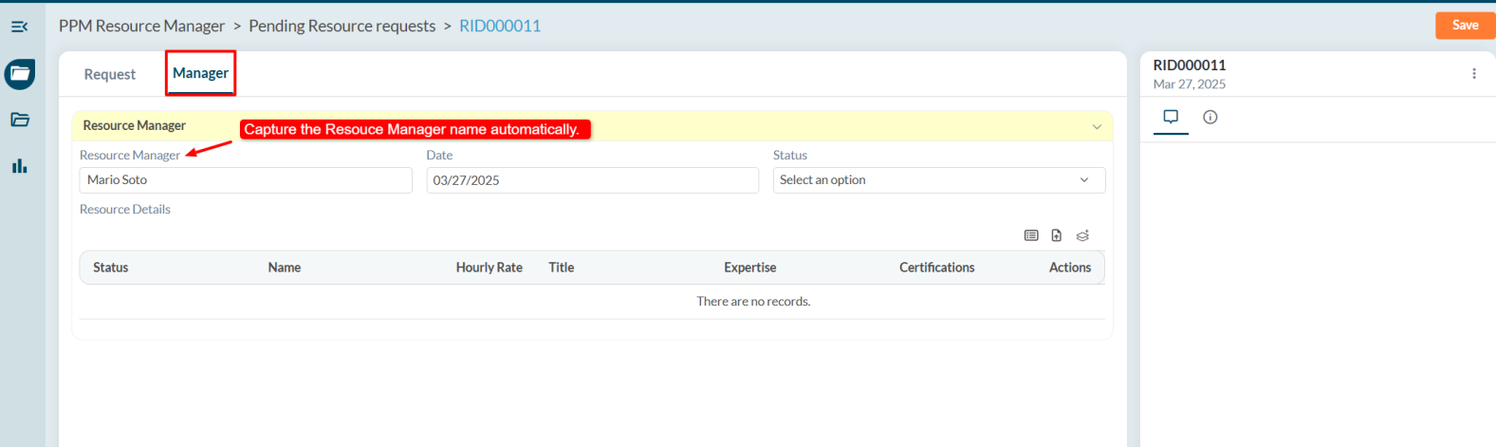Viewport: 1496px width, 447px height.
Task: Open the bar chart reports icon
Action: point(20,166)
